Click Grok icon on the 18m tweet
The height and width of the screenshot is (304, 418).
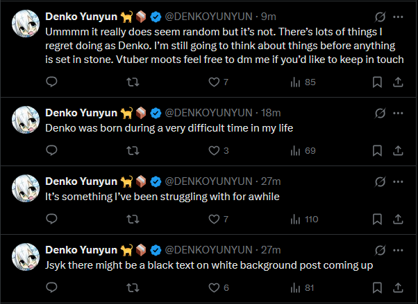[380, 112]
